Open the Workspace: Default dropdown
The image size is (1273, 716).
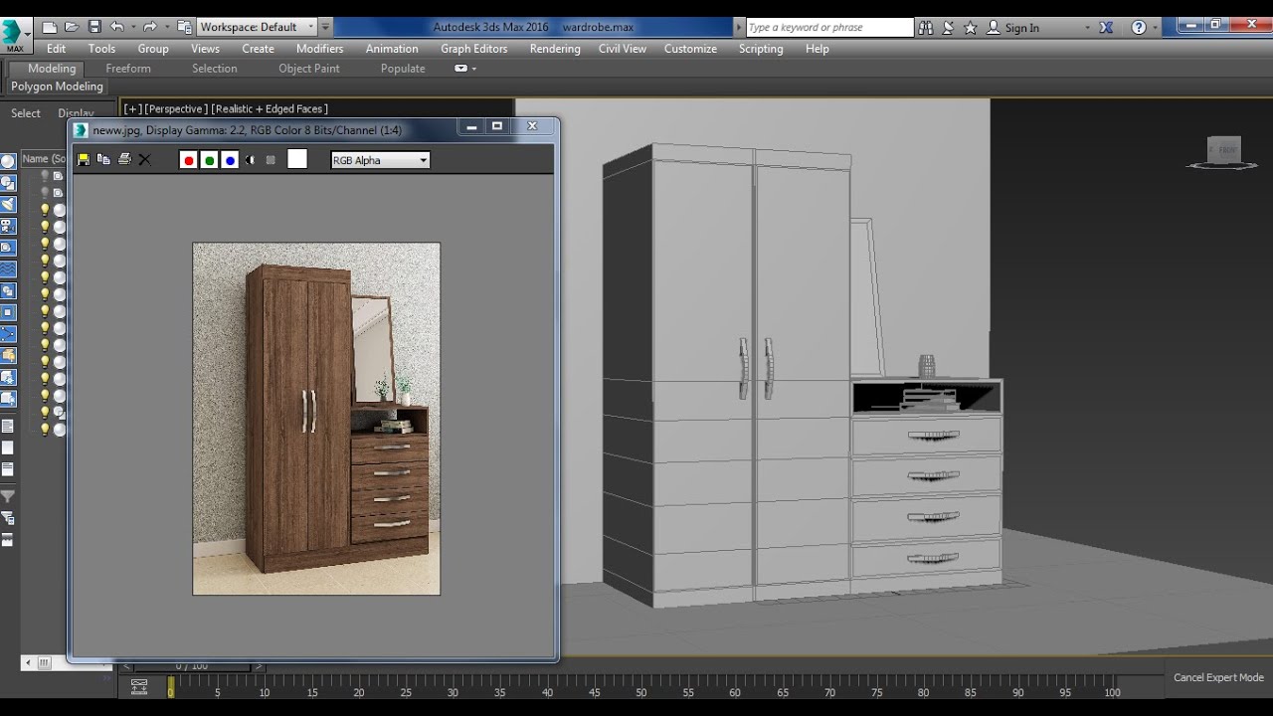coord(257,27)
